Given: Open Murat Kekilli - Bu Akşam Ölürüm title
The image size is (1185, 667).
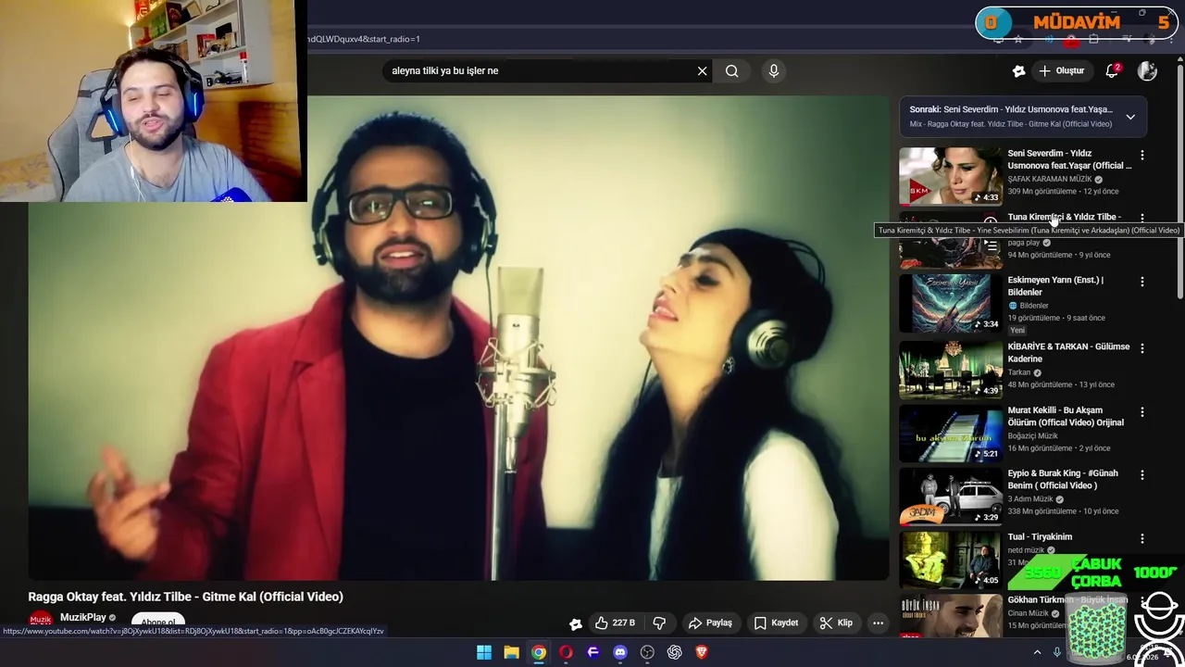Looking at the screenshot, I should [1066, 416].
